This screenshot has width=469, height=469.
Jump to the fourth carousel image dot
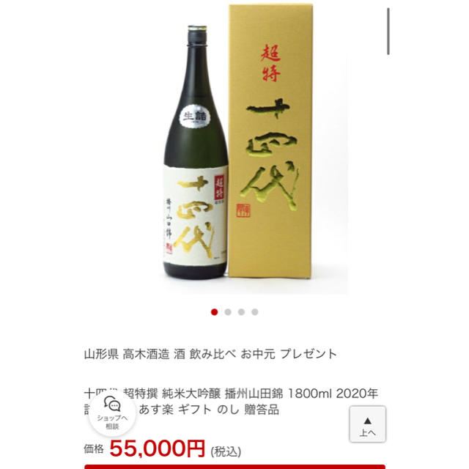coord(255,312)
